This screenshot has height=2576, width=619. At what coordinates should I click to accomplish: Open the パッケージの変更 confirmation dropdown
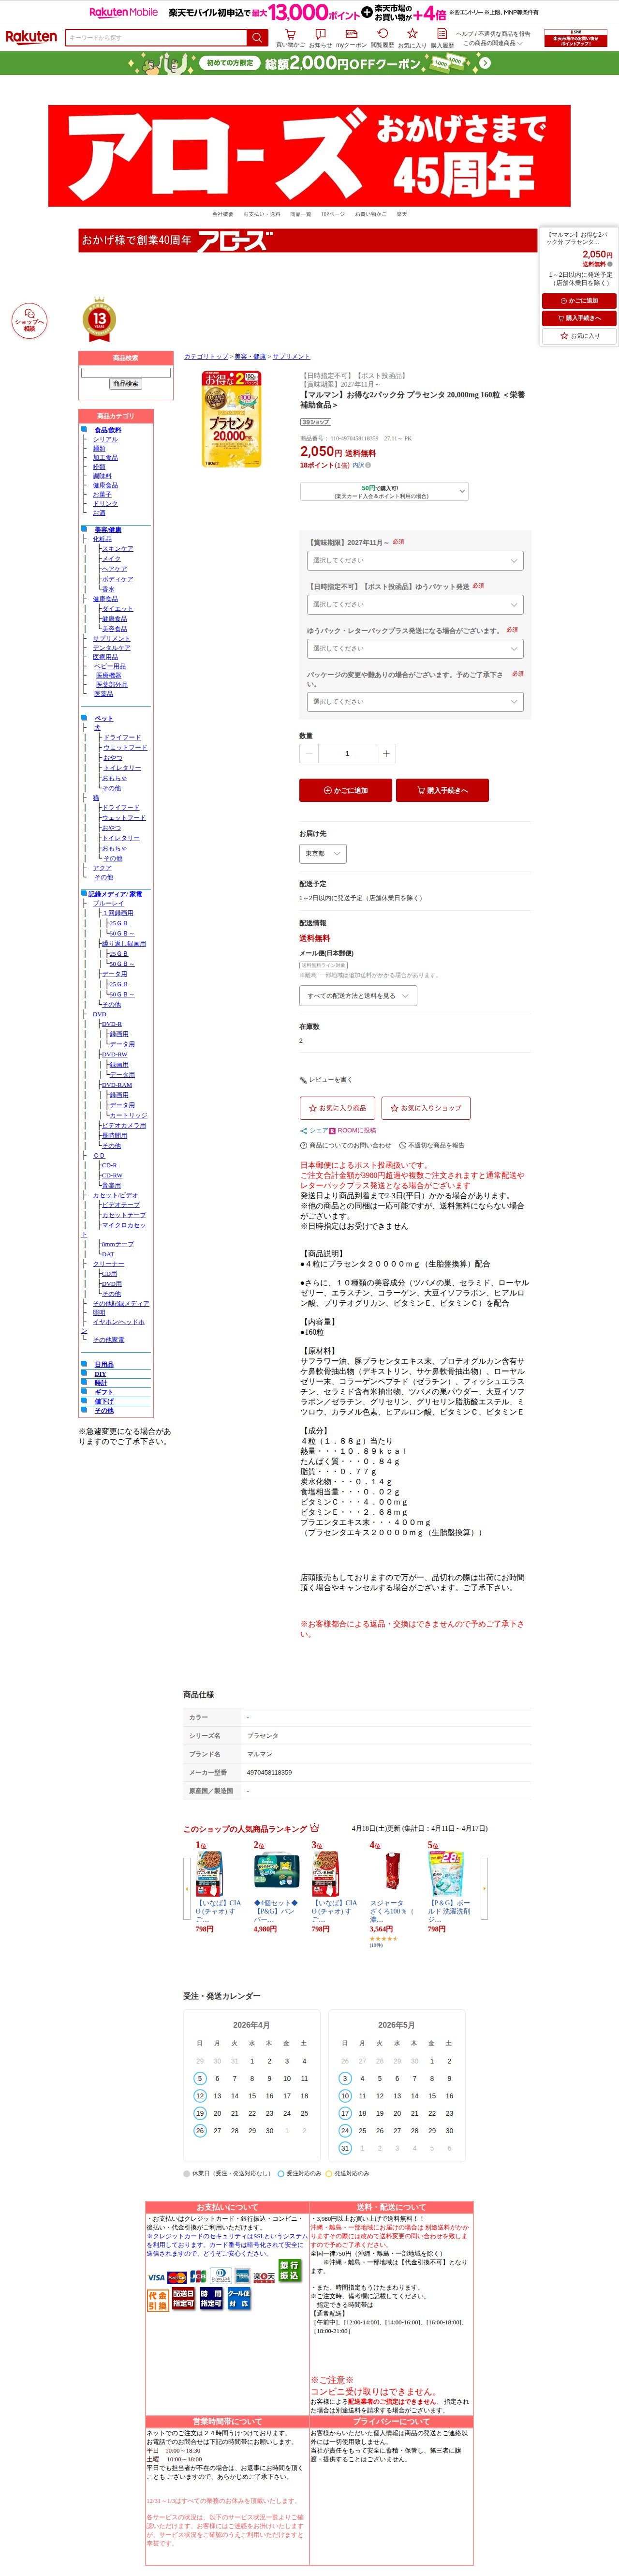415,702
